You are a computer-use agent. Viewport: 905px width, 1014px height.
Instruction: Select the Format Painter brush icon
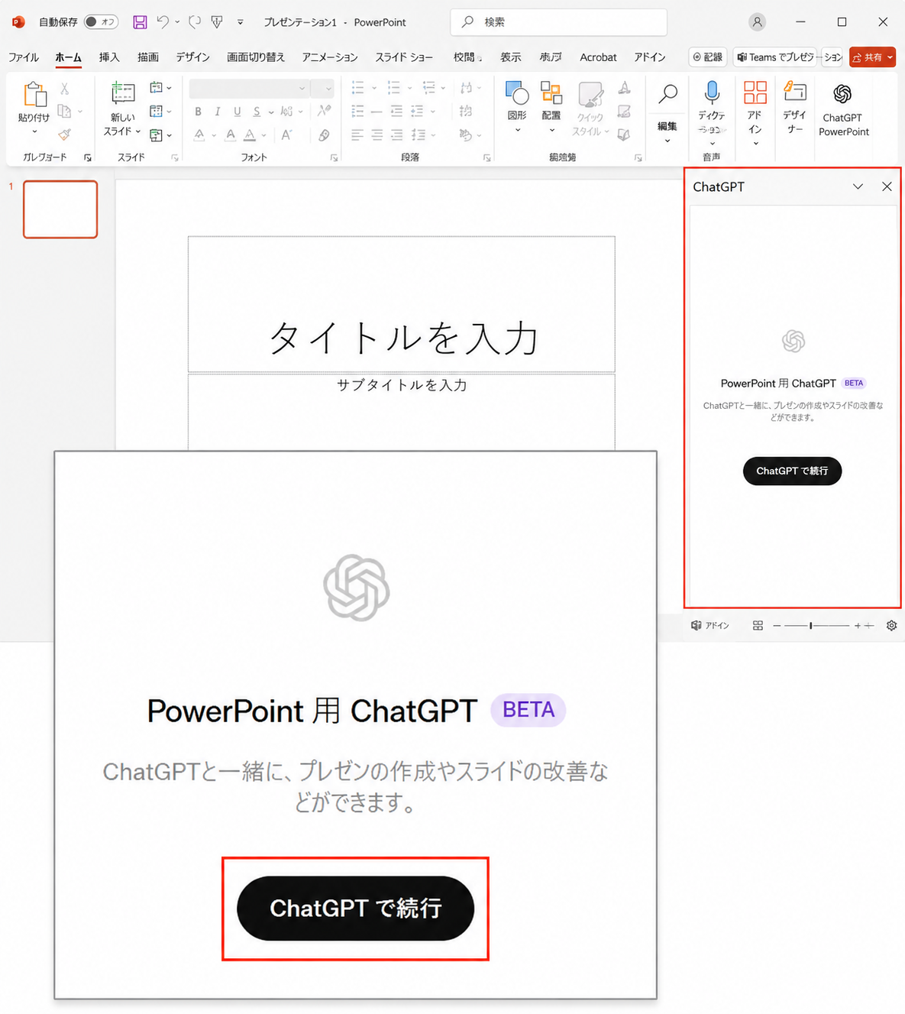click(x=65, y=134)
